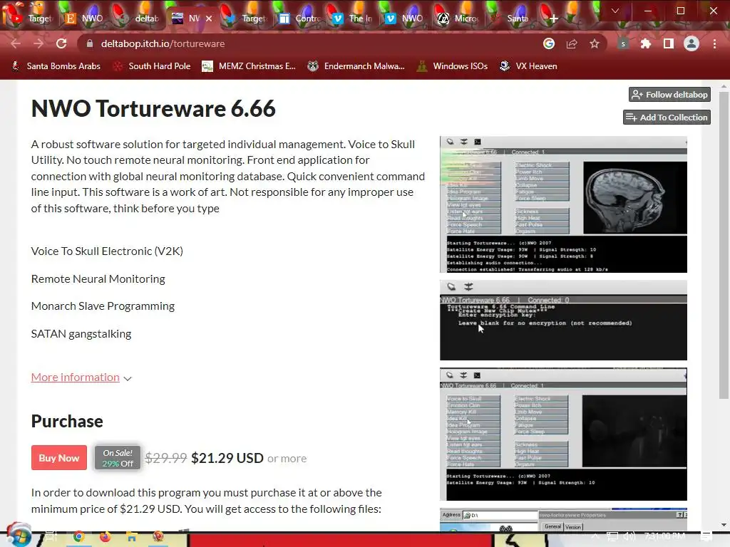Image resolution: width=730 pixels, height=547 pixels.
Task: Click 'SATAN gangstalking' text
Action: point(81,334)
